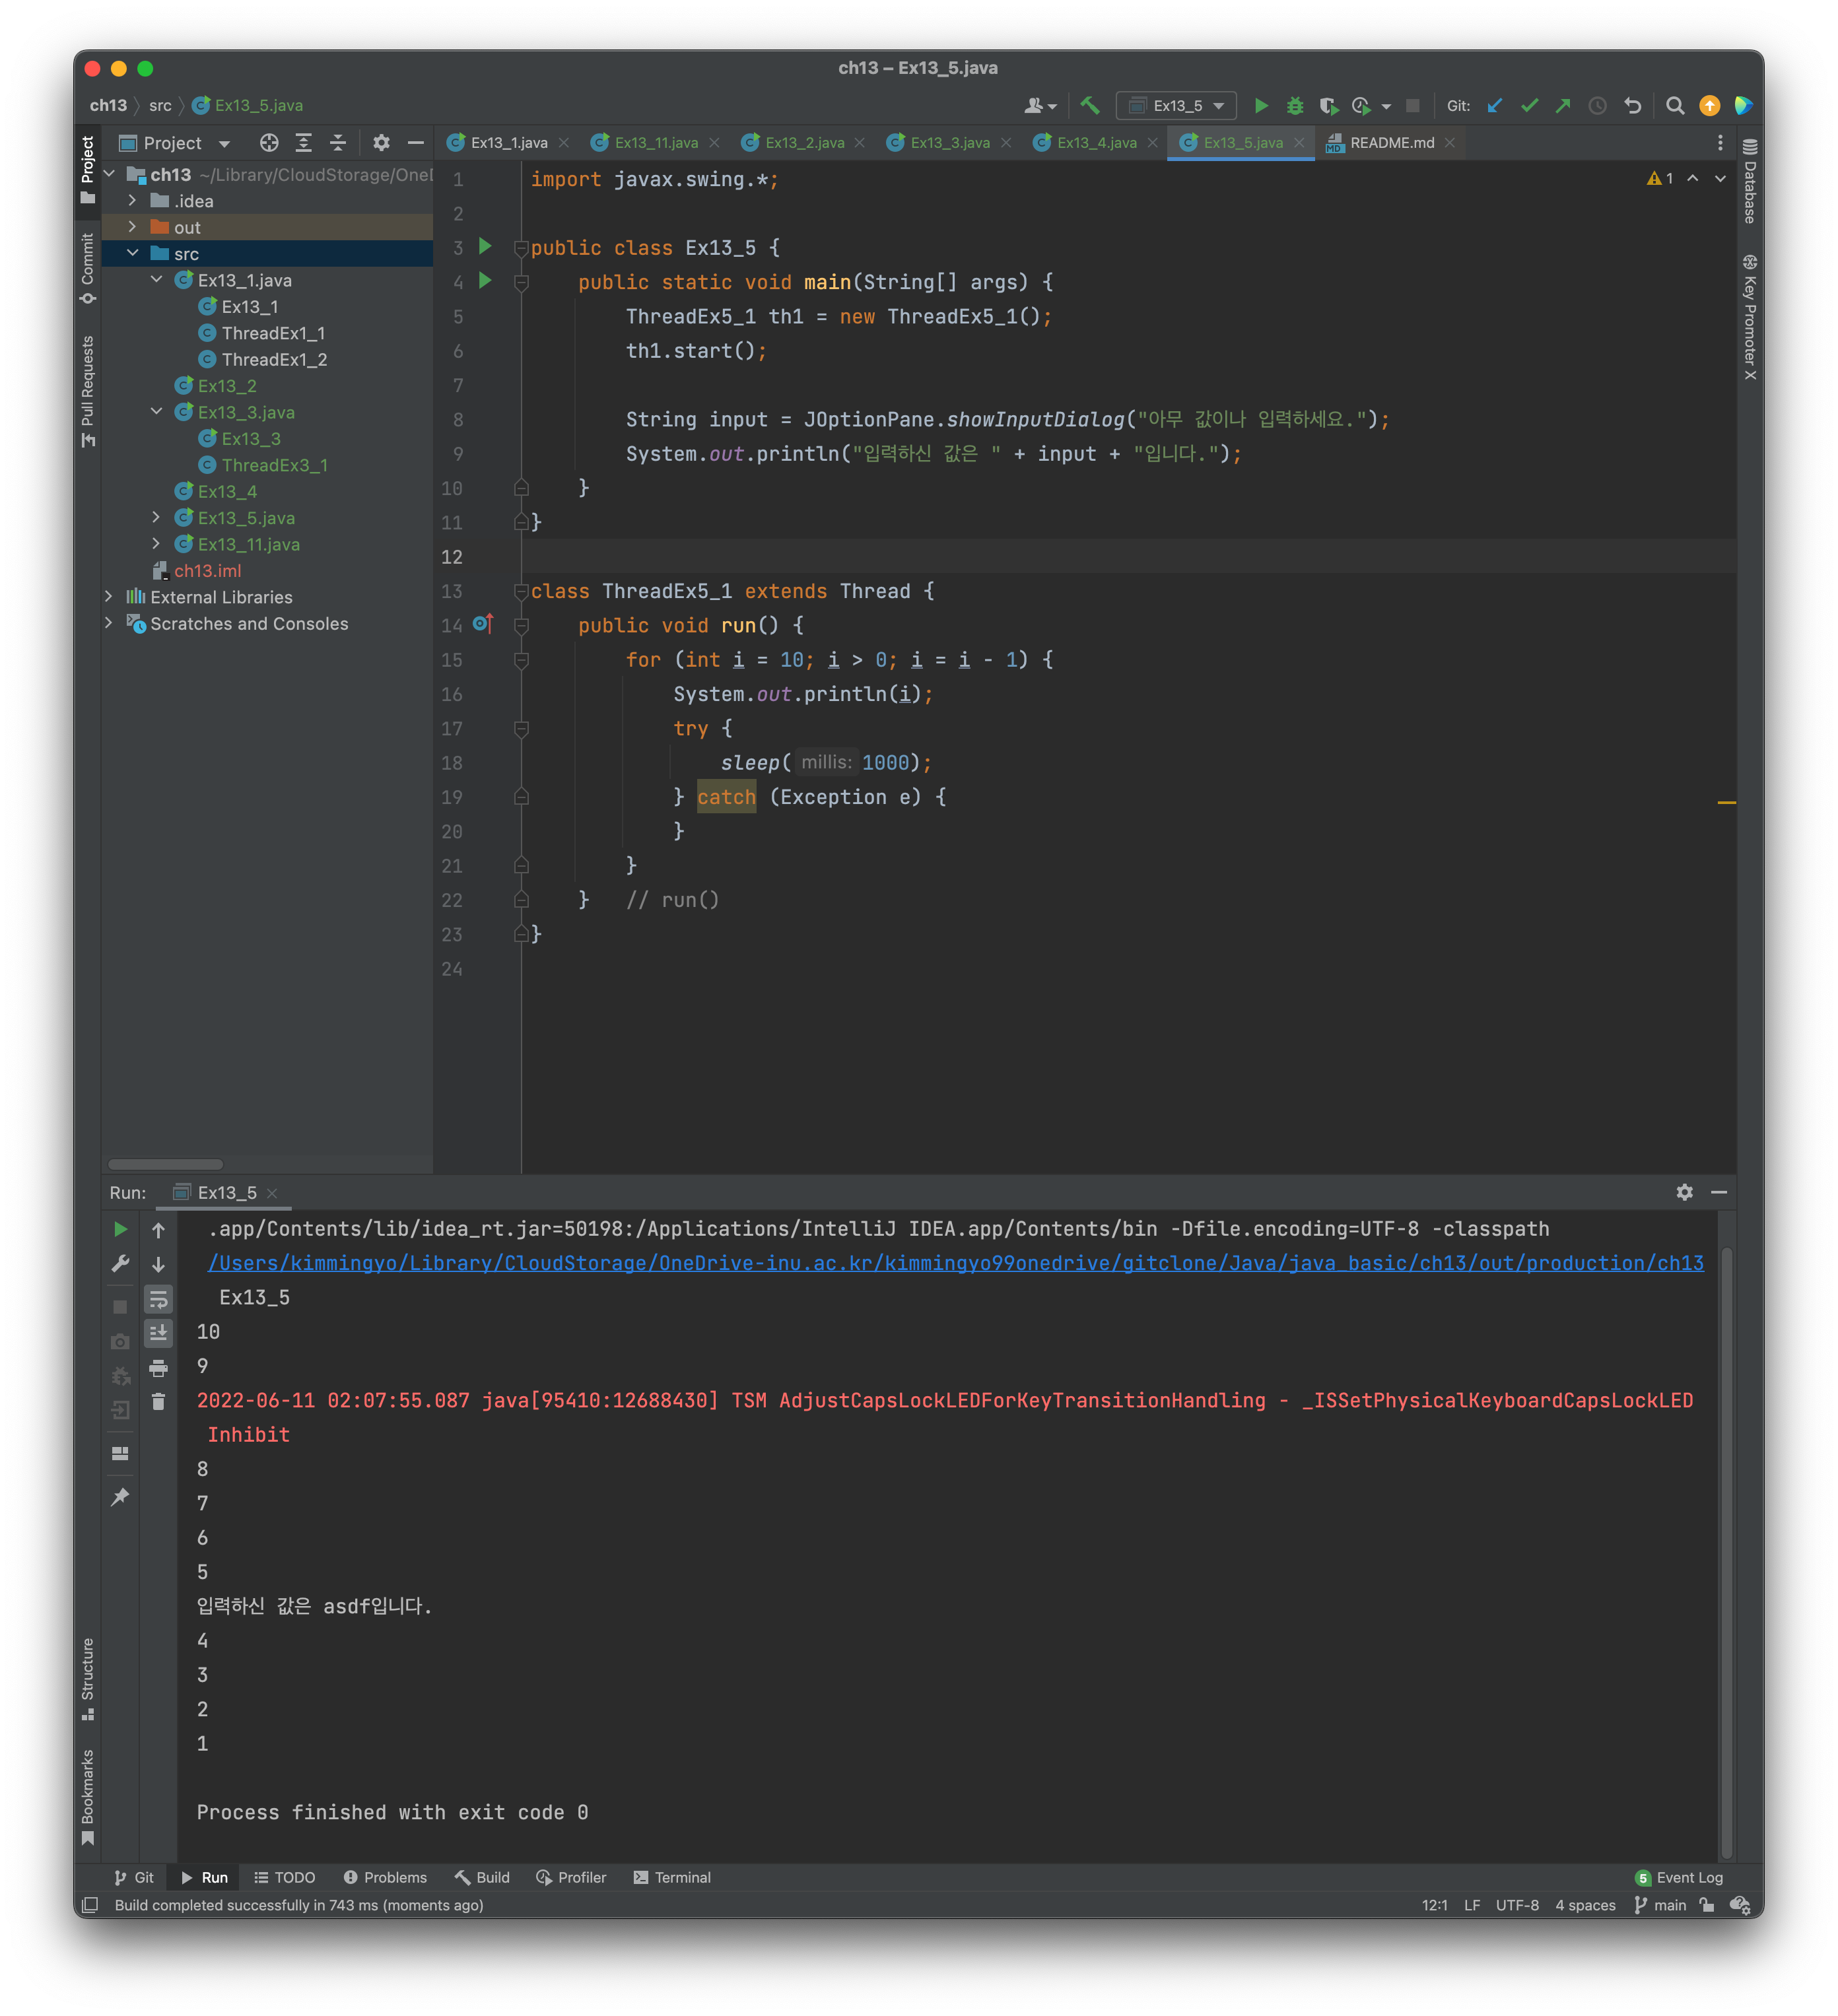Clear console output with trash icon
1838x2016 pixels.
click(158, 1401)
